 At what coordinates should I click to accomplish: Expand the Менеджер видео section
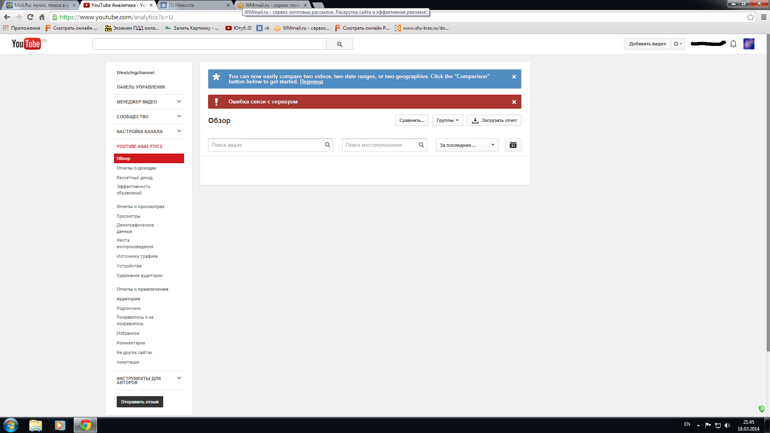(x=179, y=101)
